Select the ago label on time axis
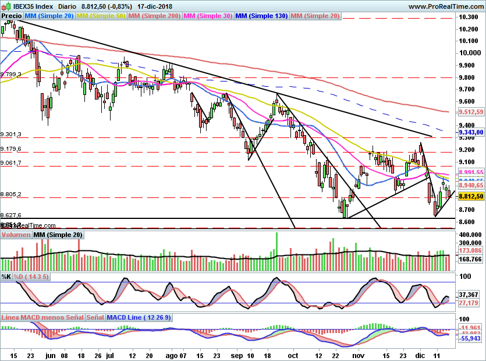 click(172, 356)
